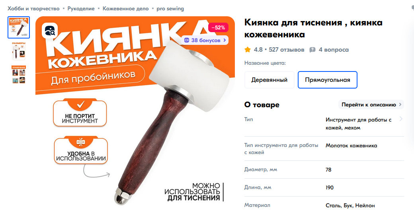Select the Деревянный color option
The image size is (414, 218).
(x=269, y=80)
